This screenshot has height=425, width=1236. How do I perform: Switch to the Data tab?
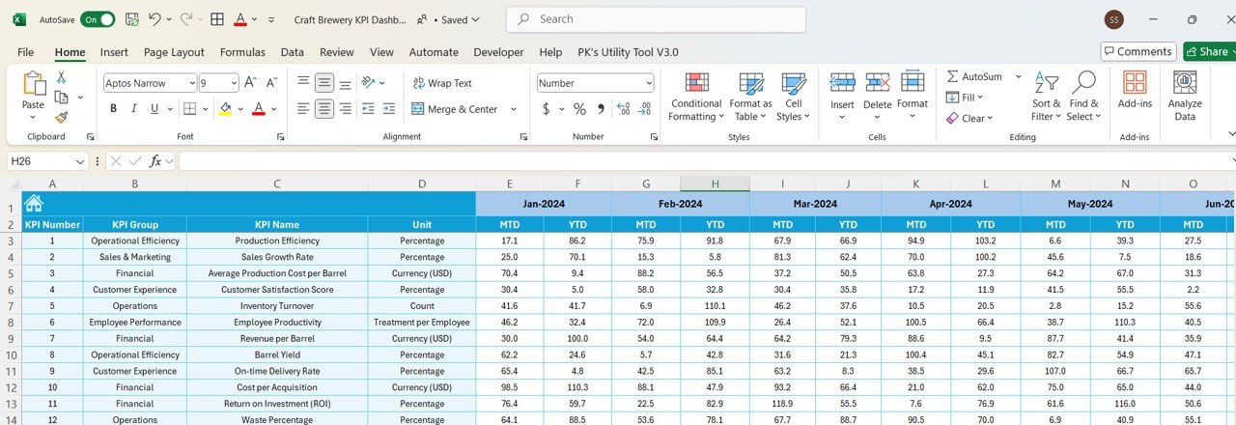click(293, 52)
